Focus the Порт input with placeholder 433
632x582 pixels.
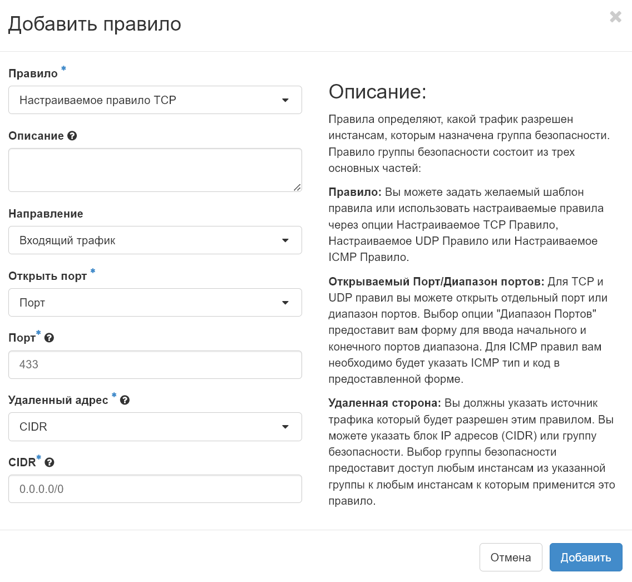155,364
